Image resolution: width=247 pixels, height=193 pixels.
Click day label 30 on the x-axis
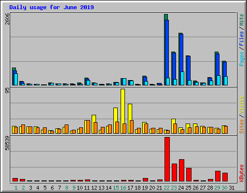click(224, 188)
